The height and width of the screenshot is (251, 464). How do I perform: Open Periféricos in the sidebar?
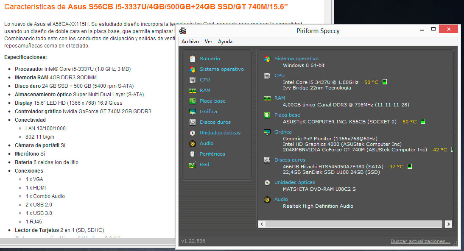212,154
